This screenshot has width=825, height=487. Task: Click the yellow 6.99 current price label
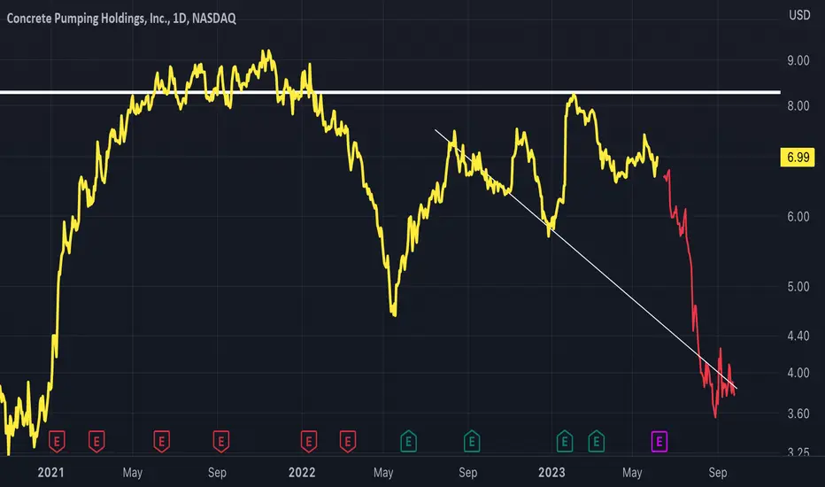pos(798,157)
